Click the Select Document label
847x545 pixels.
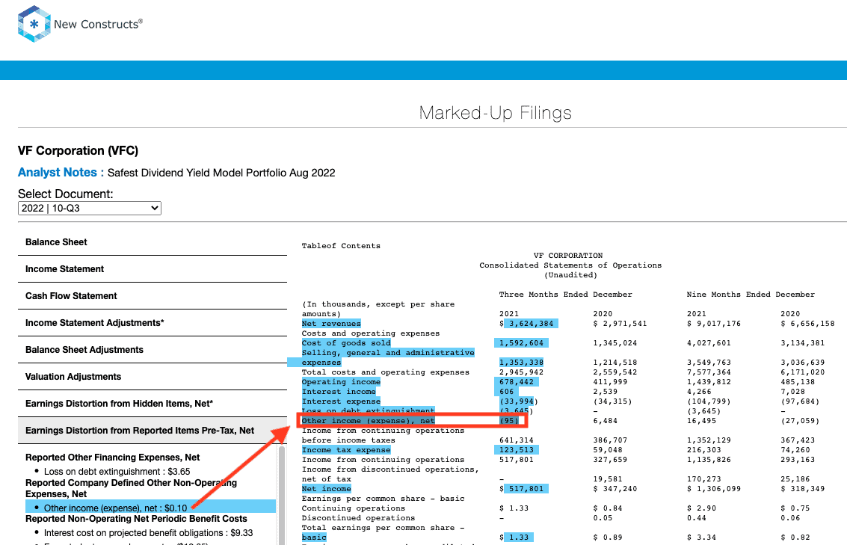pyautogui.click(x=65, y=194)
